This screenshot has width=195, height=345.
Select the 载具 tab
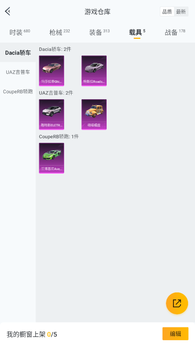pyautogui.click(x=137, y=32)
